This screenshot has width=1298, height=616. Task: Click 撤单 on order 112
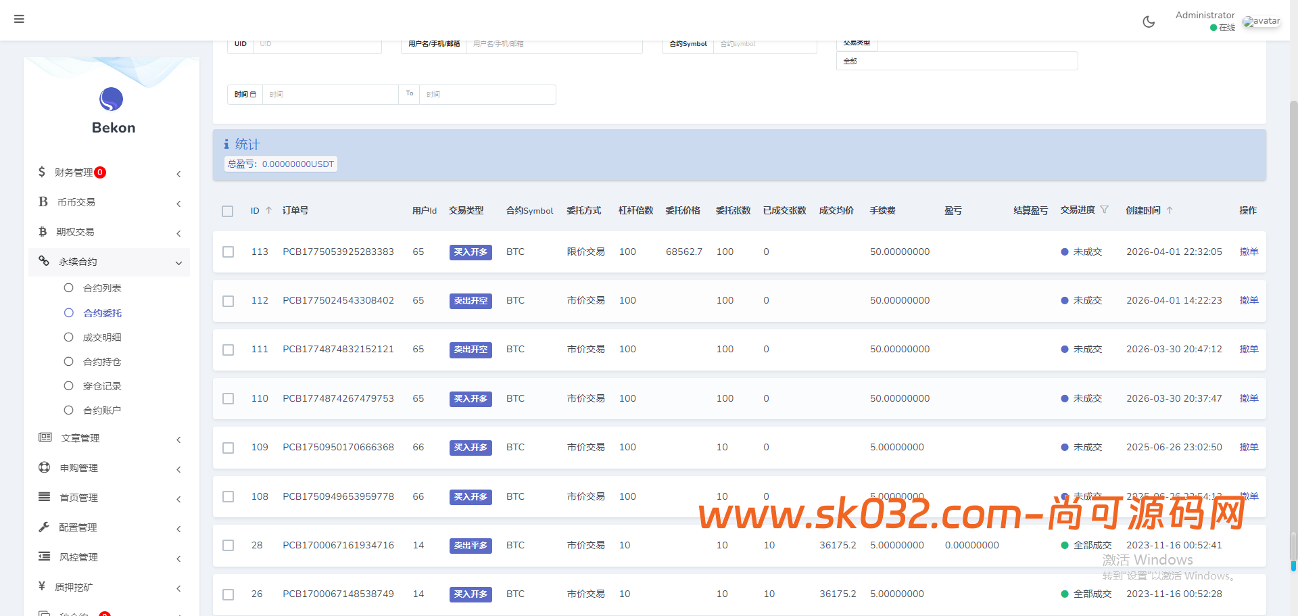(1249, 300)
